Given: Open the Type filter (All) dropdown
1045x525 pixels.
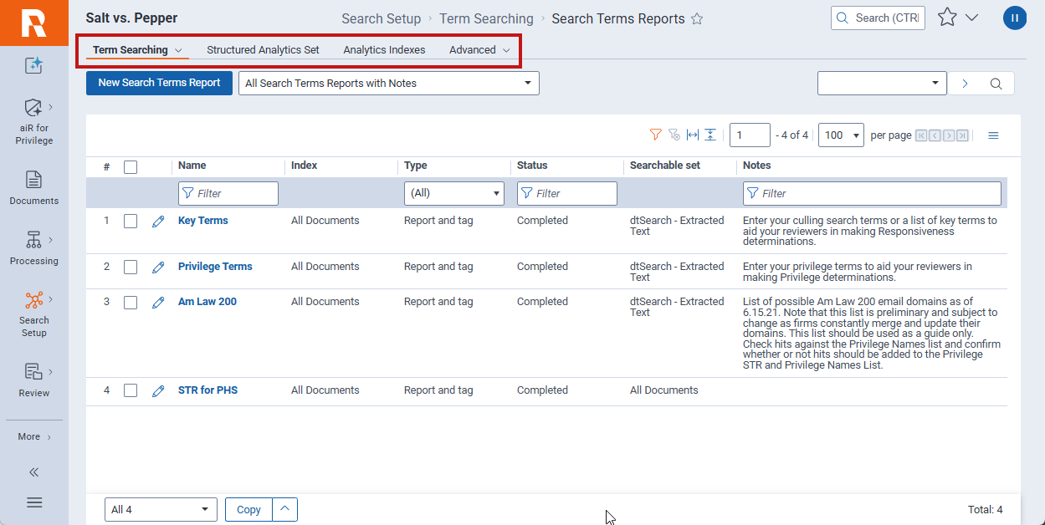Looking at the screenshot, I should pyautogui.click(x=454, y=193).
